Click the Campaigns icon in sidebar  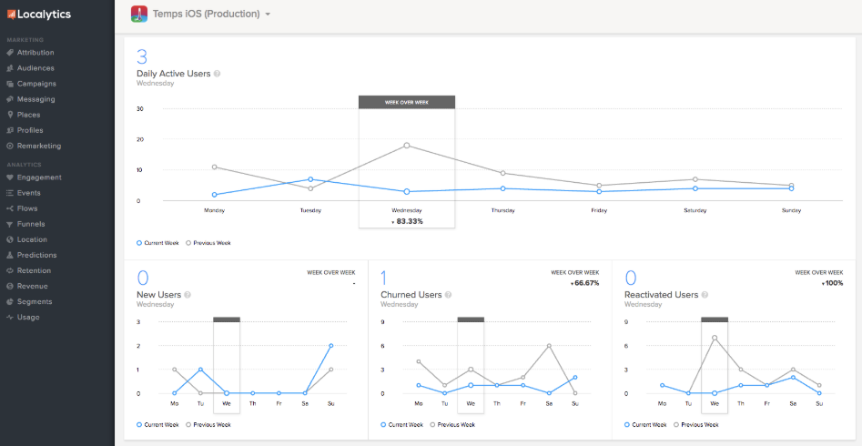[9, 84]
